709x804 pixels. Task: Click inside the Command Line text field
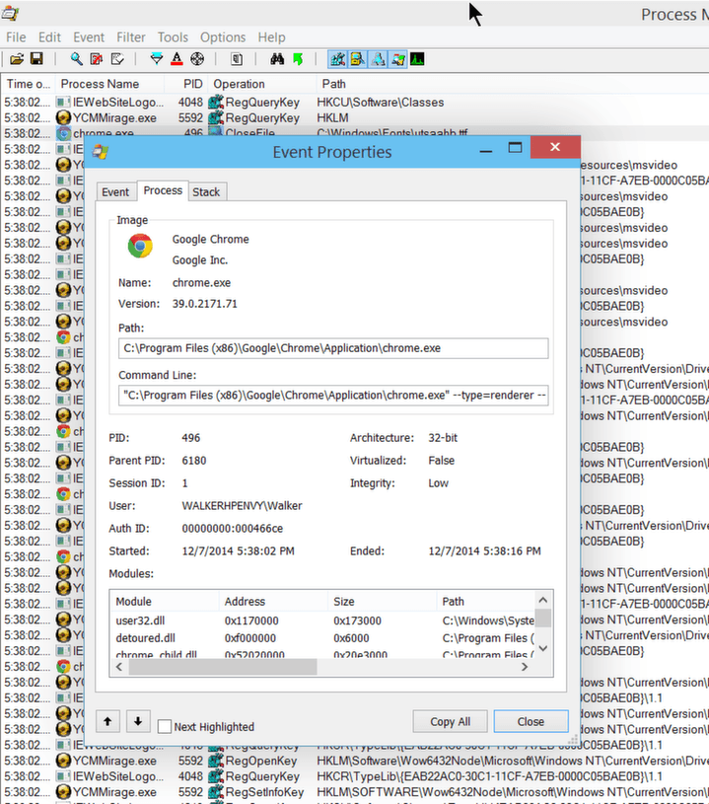tap(333, 396)
